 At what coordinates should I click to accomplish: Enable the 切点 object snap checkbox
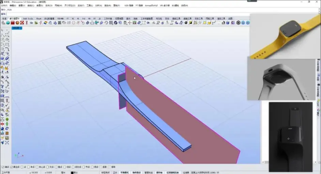click(64, 167)
